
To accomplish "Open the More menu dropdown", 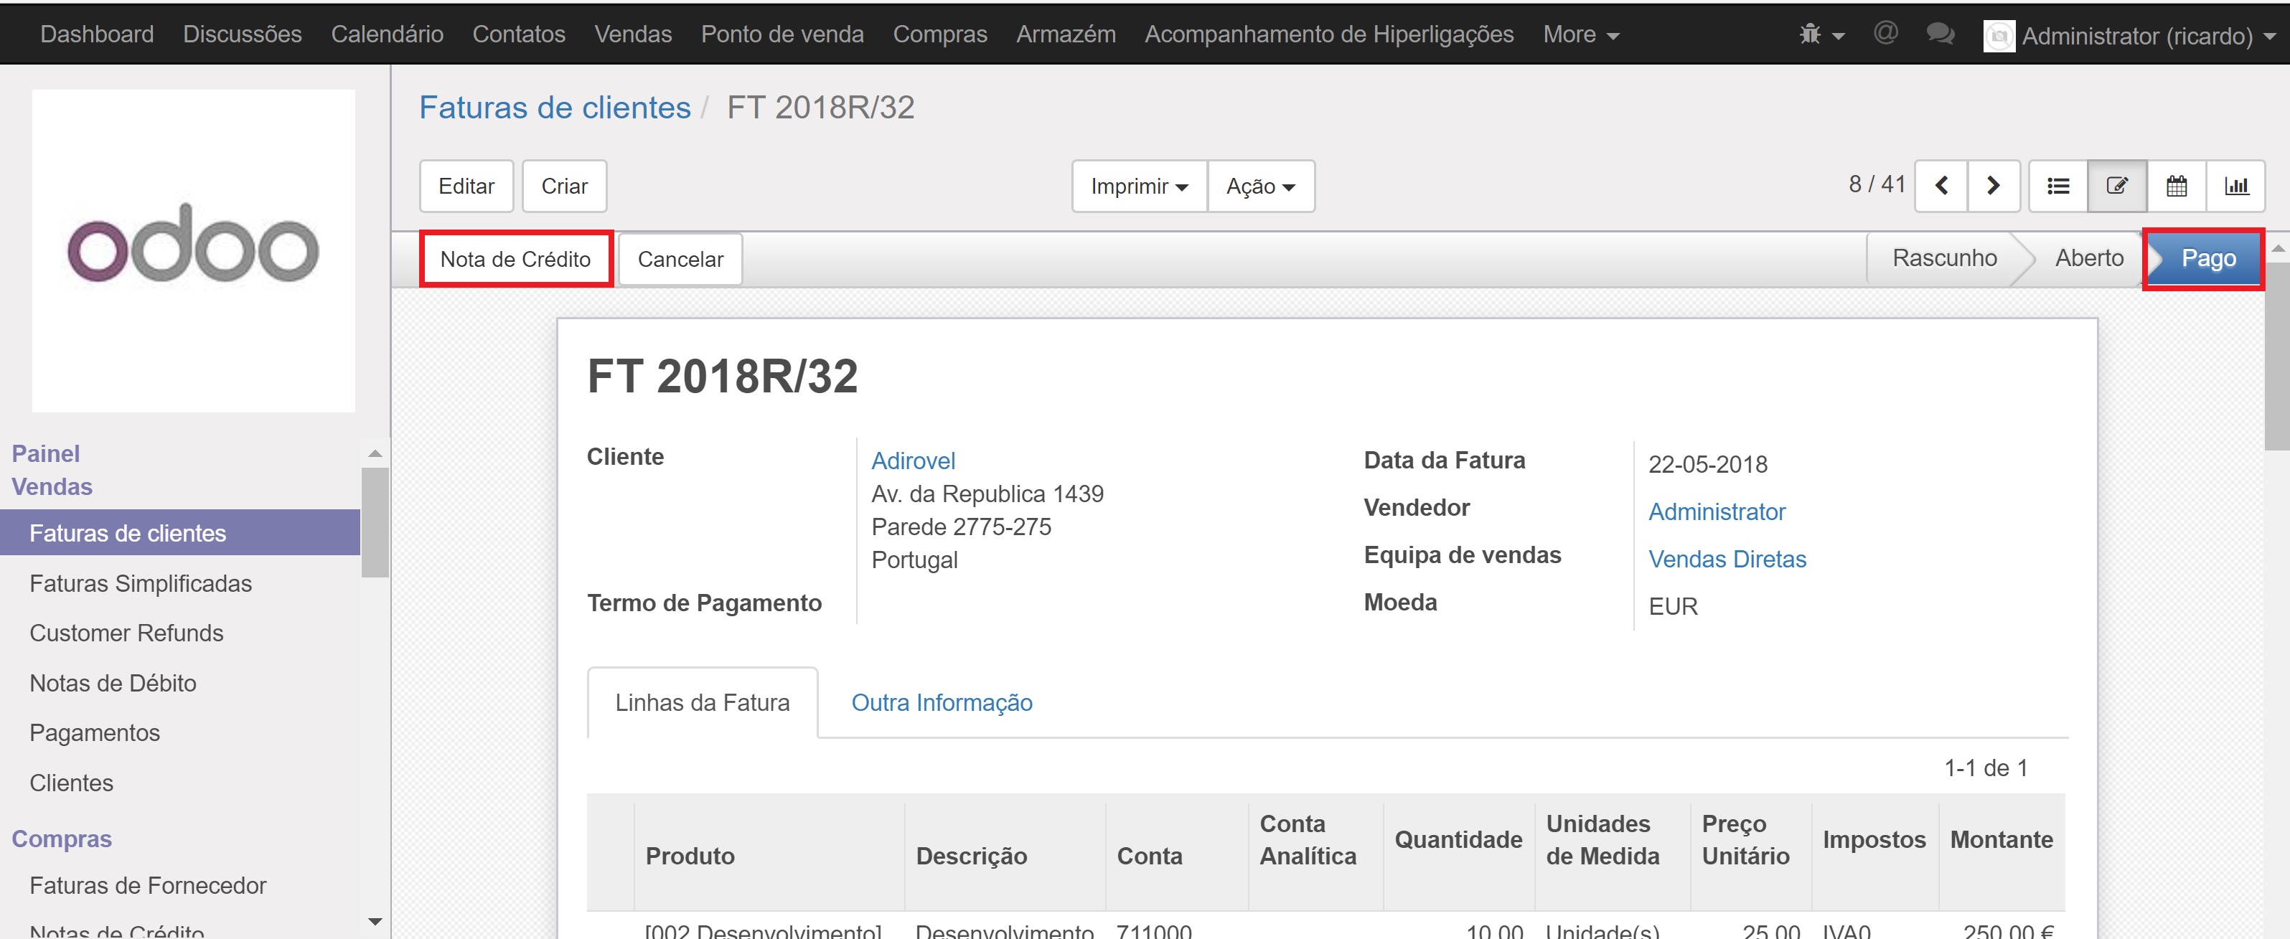I will pyautogui.click(x=1580, y=34).
